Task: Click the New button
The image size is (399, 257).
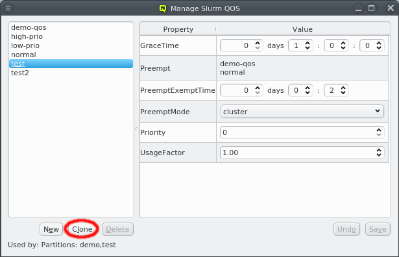Action: (51, 229)
